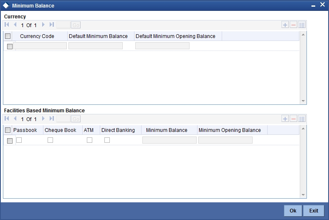The image size is (329, 220).
Task: Go to last page in Facilities grid
Action: [52, 119]
